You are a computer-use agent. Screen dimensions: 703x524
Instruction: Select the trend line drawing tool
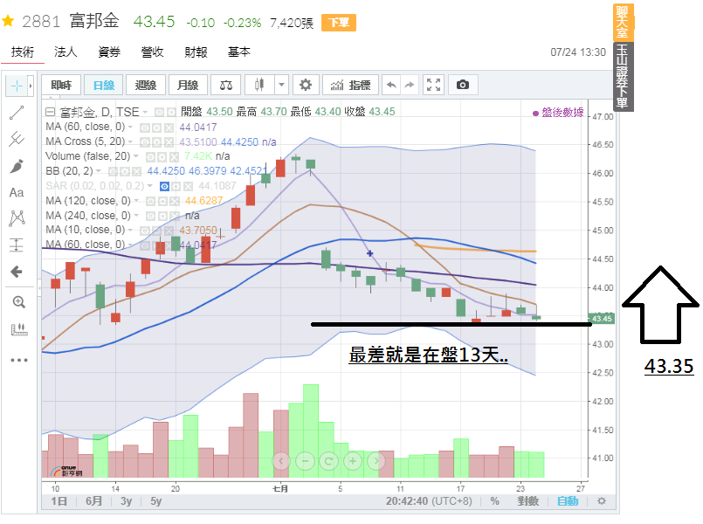[x=17, y=113]
